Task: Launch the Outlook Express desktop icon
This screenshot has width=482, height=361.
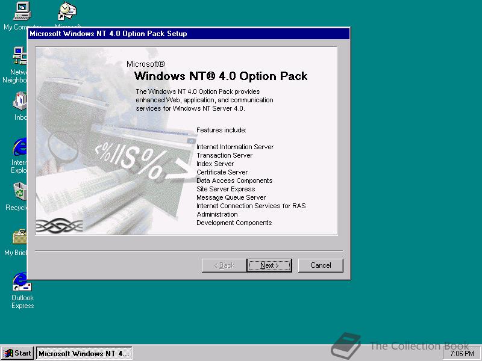Action: (22, 282)
